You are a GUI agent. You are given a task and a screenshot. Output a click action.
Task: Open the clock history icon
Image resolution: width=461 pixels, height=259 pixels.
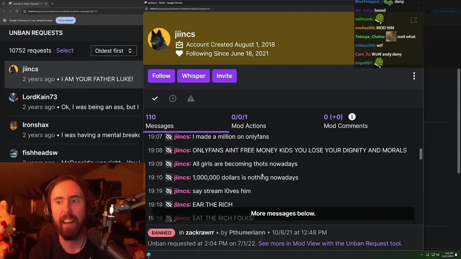coord(173,99)
